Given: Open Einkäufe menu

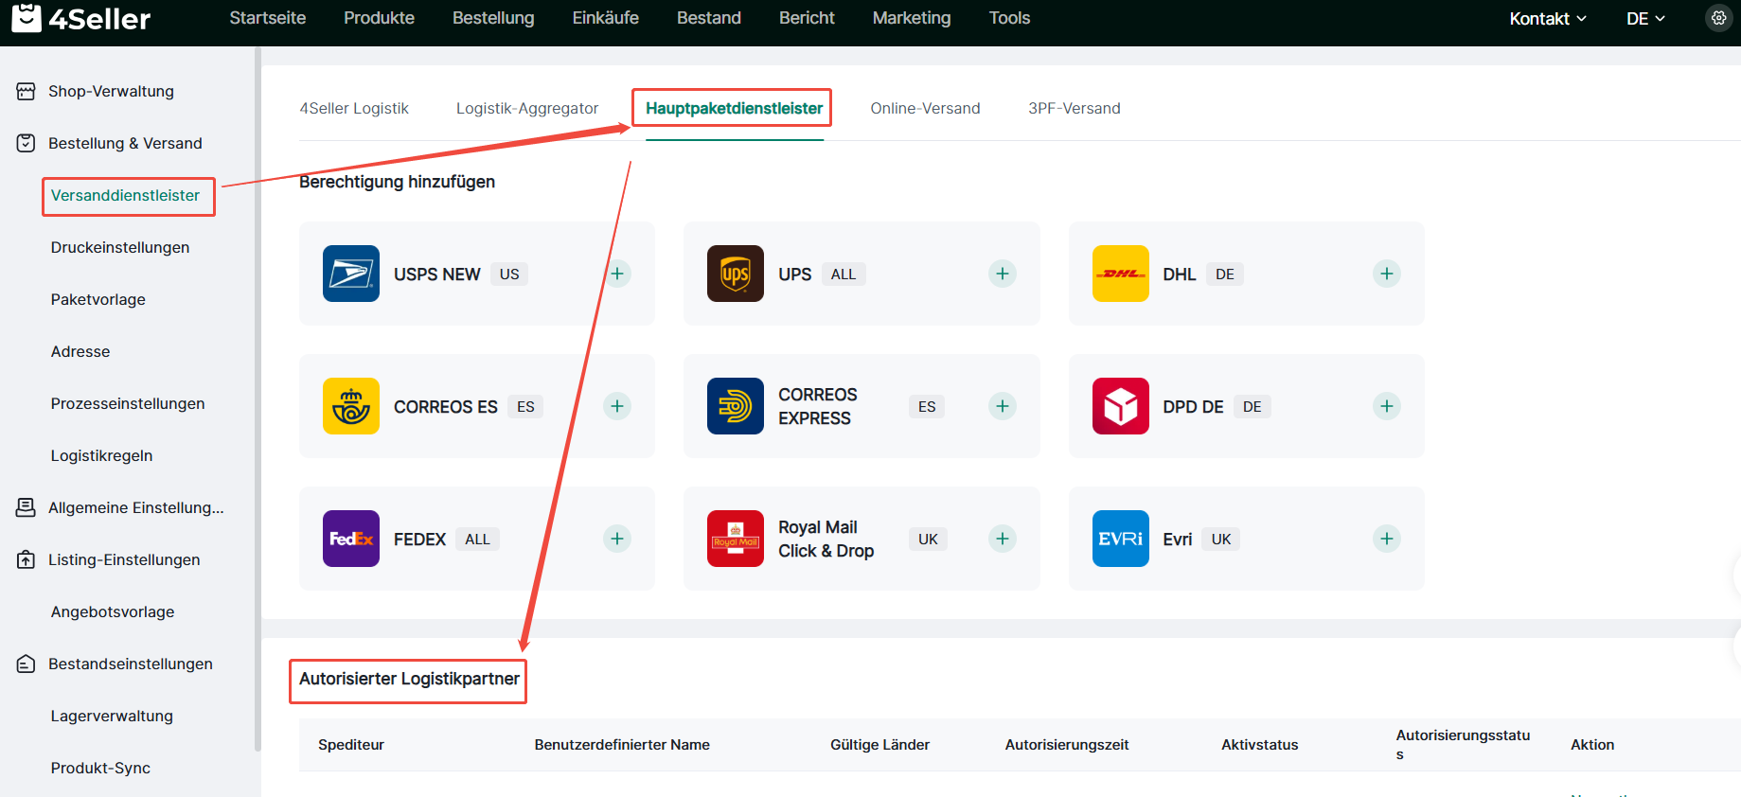Looking at the screenshot, I should (606, 18).
